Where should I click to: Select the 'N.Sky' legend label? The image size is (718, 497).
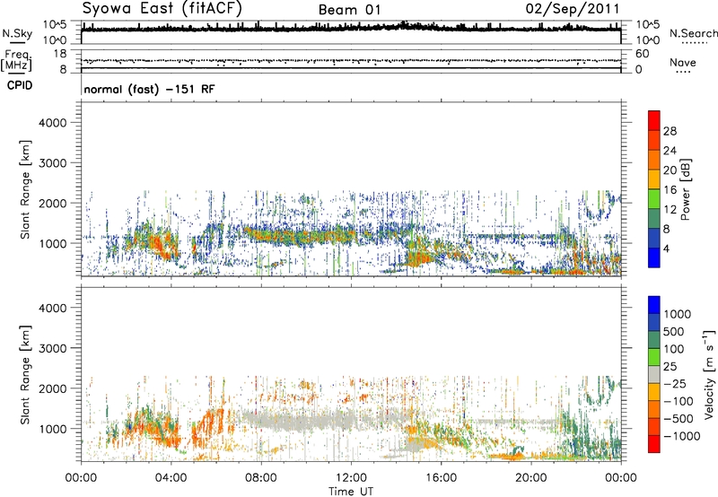tap(17, 34)
